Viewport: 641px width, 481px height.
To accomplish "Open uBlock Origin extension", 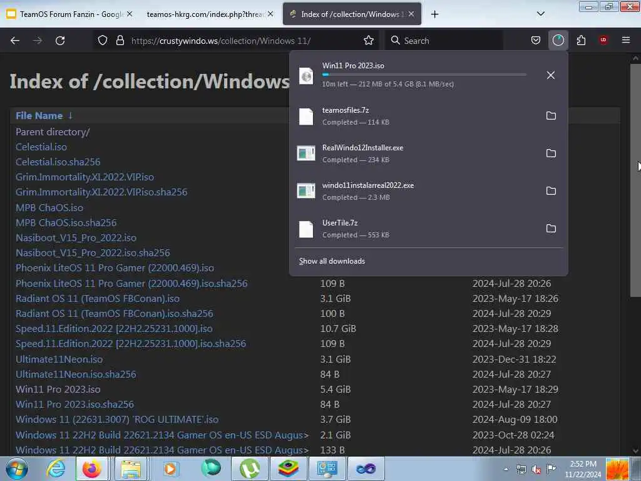I will 603,40.
